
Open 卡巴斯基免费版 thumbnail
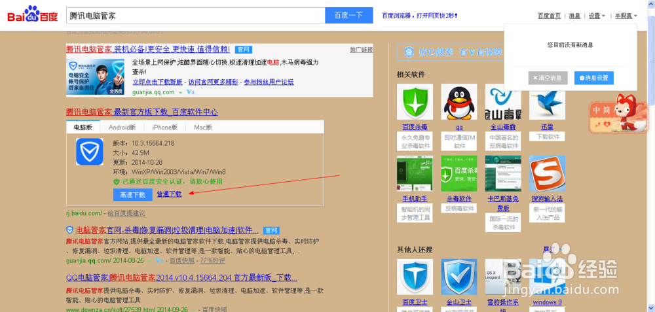coord(503,173)
